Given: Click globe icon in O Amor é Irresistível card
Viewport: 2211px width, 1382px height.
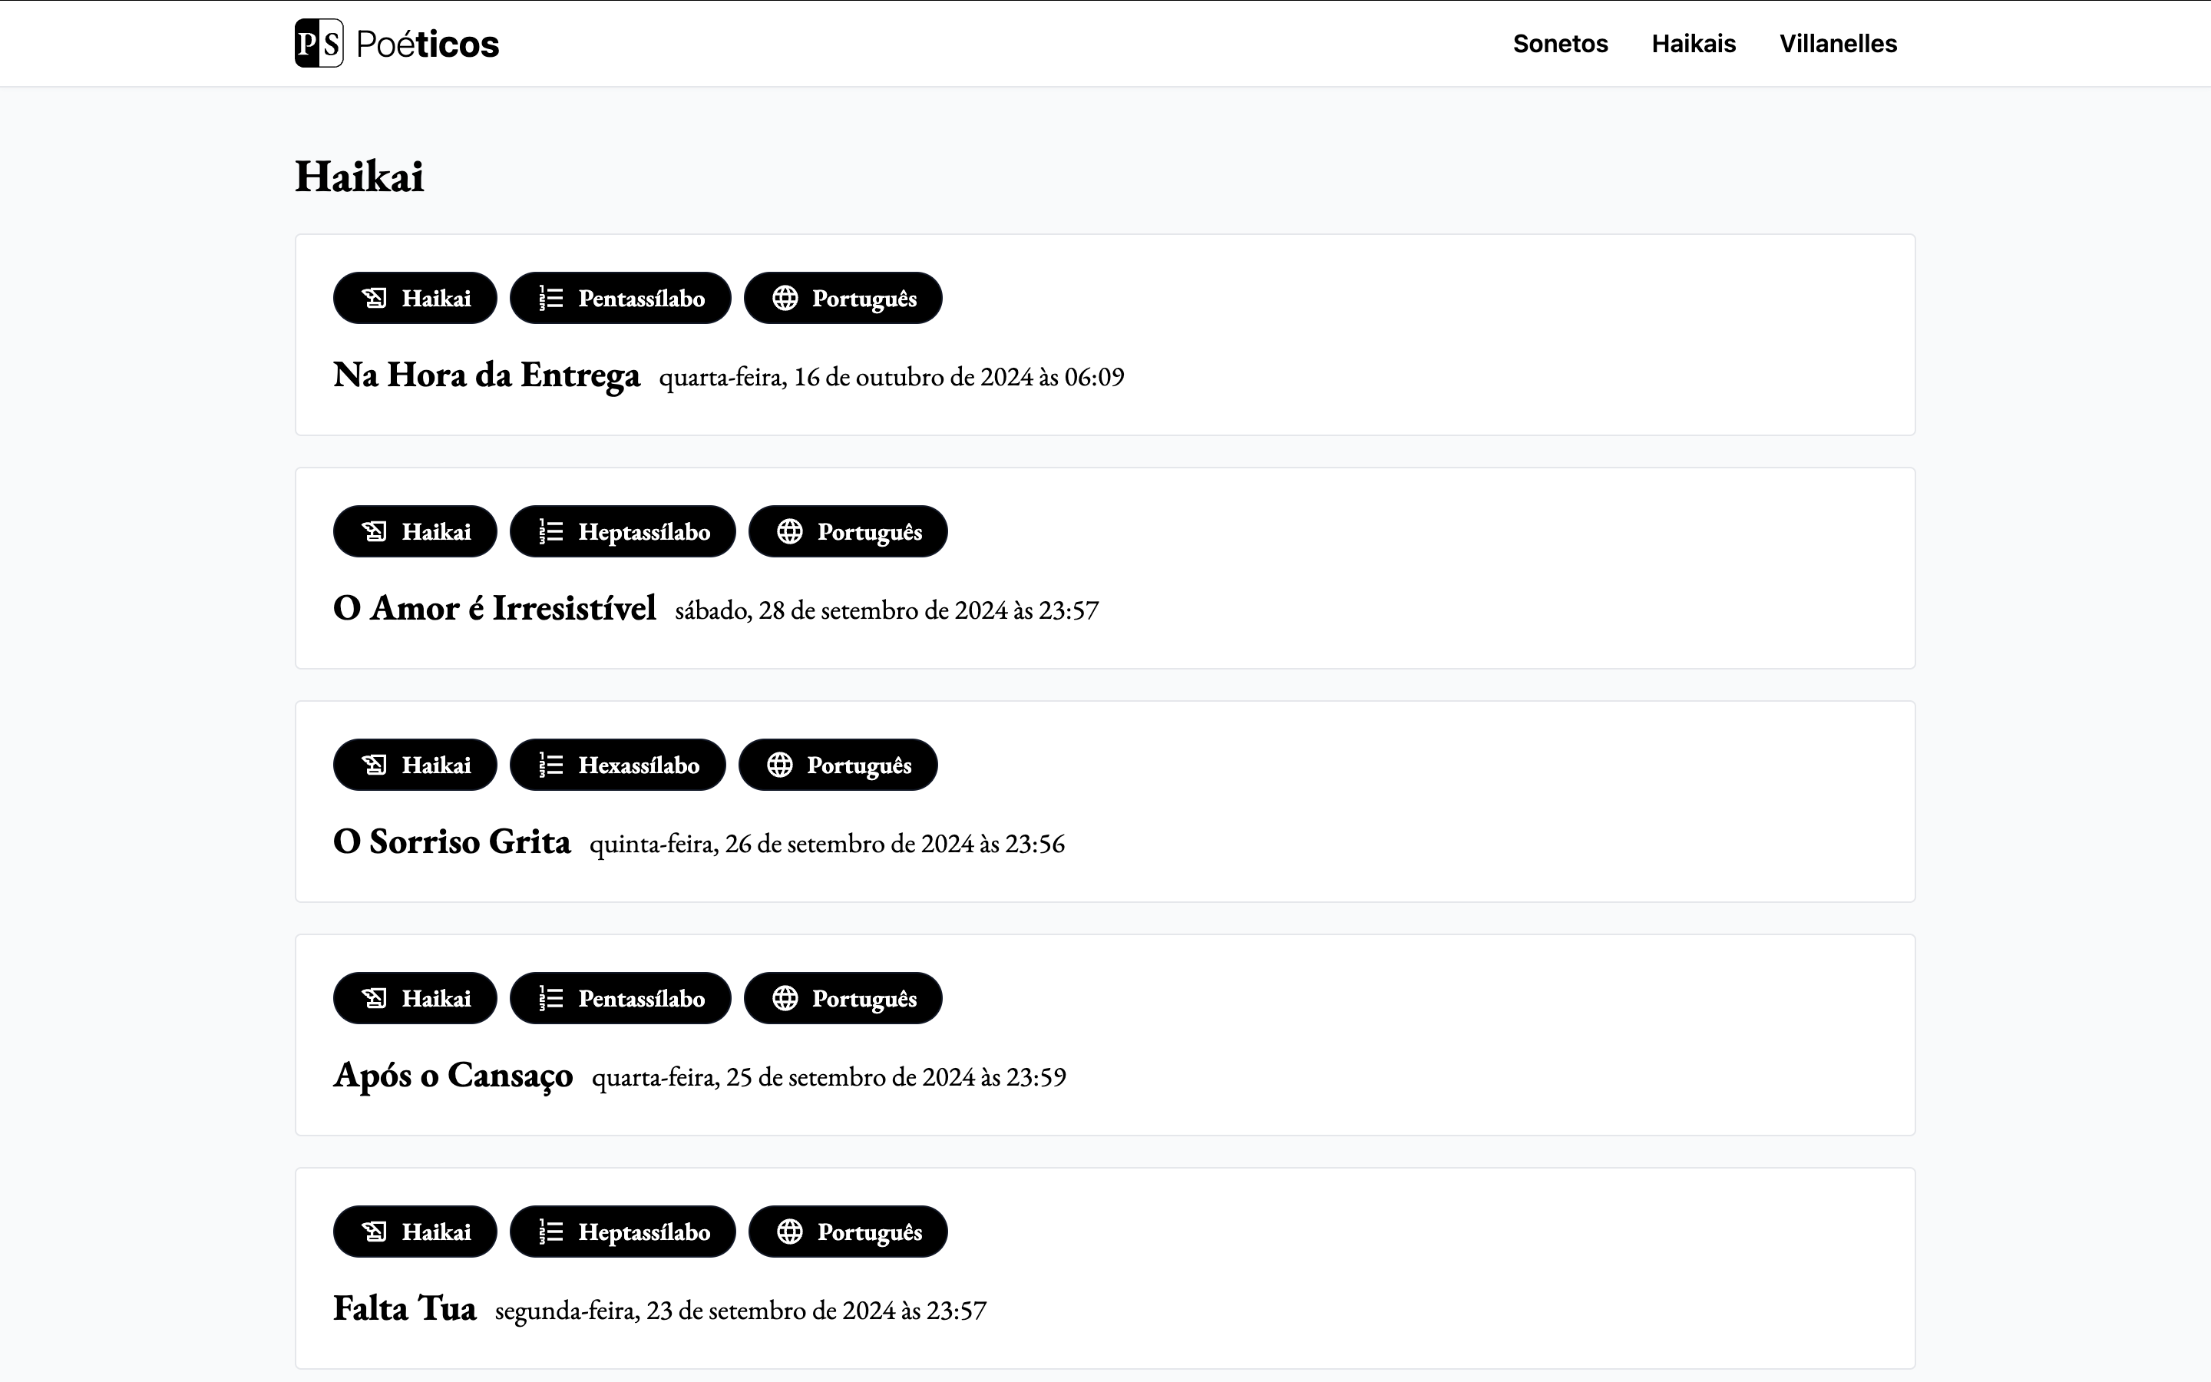Looking at the screenshot, I should [789, 531].
